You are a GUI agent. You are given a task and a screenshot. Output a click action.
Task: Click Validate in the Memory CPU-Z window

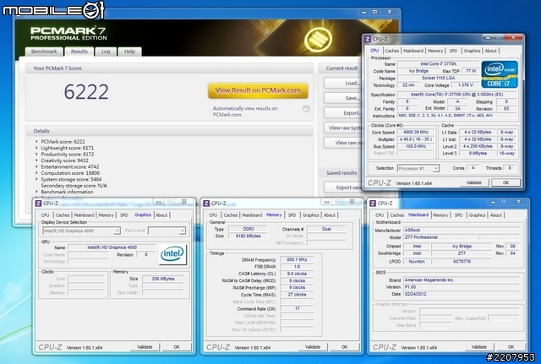pos(313,347)
